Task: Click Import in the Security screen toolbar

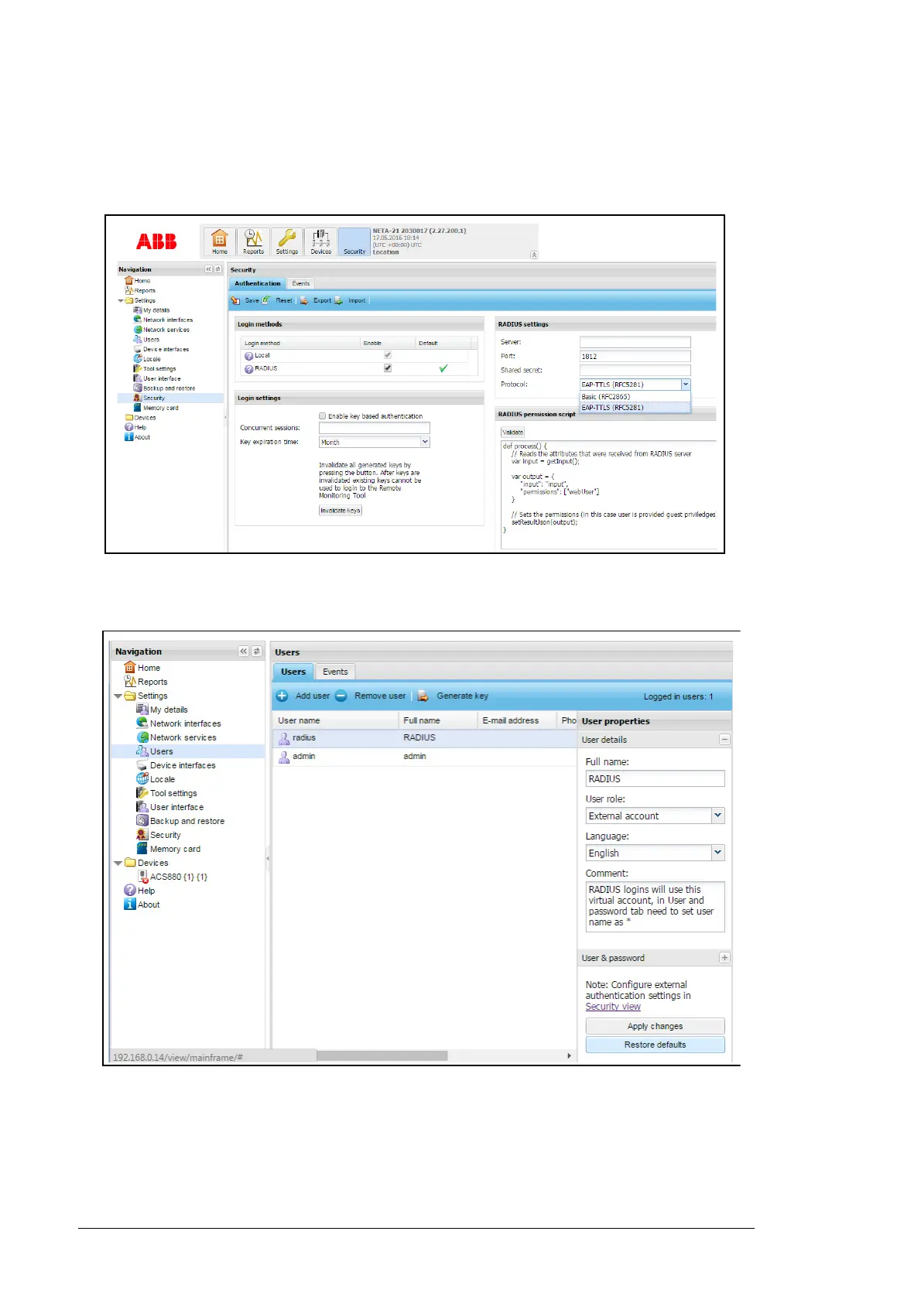Action: pyautogui.click(x=351, y=300)
